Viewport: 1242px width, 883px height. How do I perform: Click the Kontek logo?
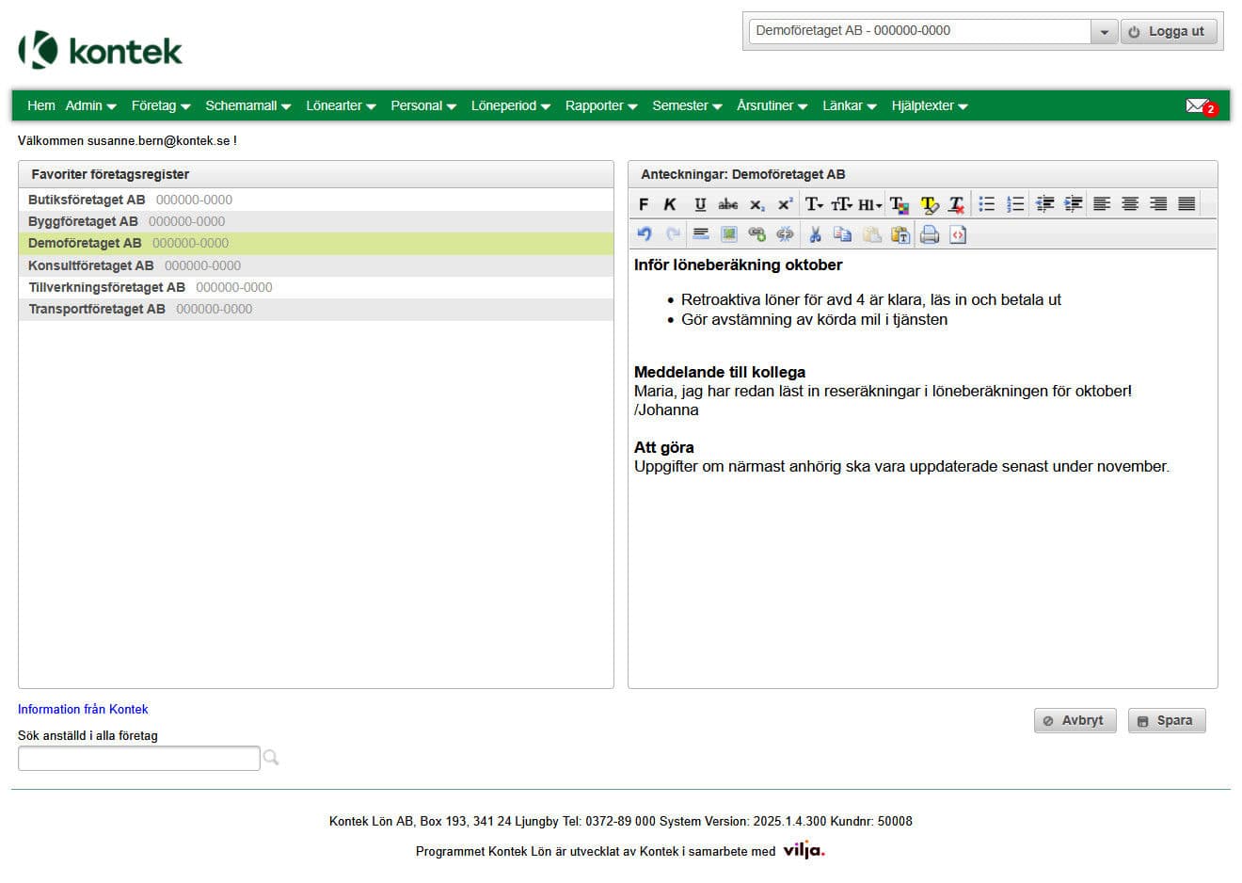pyautogui.click(x=101, y=50)
